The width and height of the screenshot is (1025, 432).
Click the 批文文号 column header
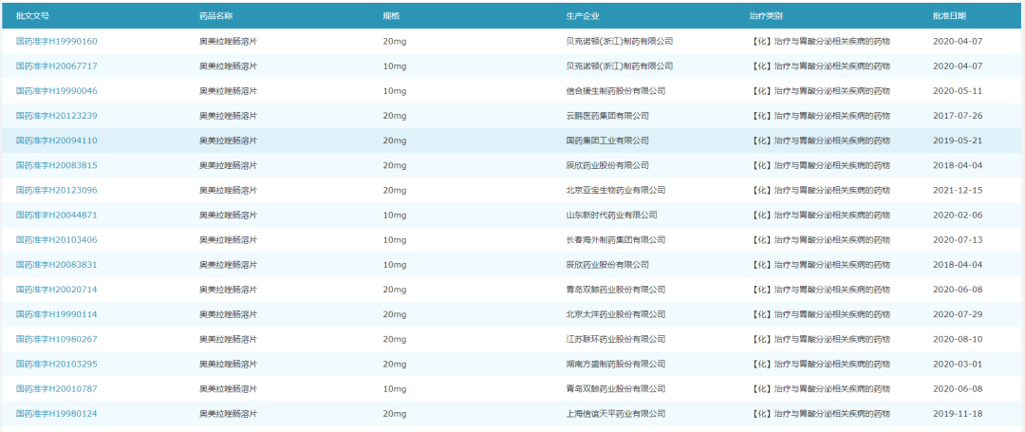pos(32,16)
